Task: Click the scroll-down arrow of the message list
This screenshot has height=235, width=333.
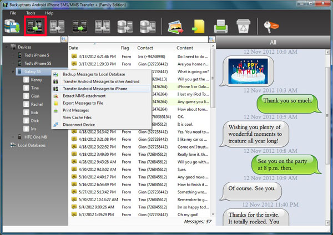Action: (x=213, y=214)
